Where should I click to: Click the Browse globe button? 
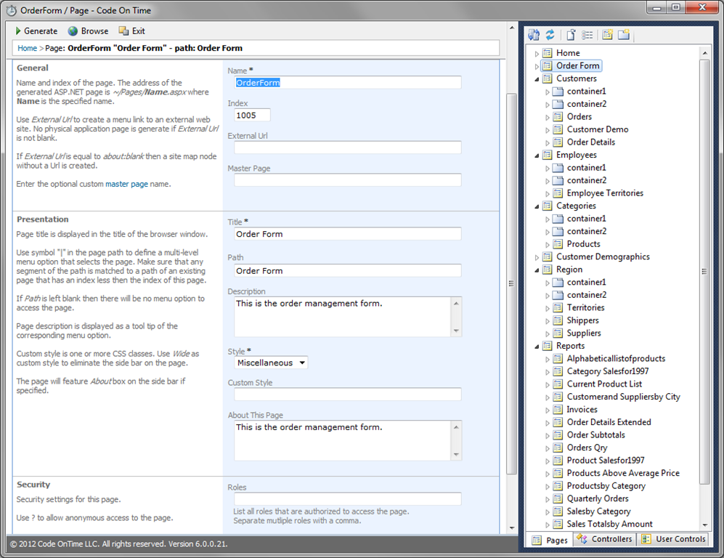88,31
